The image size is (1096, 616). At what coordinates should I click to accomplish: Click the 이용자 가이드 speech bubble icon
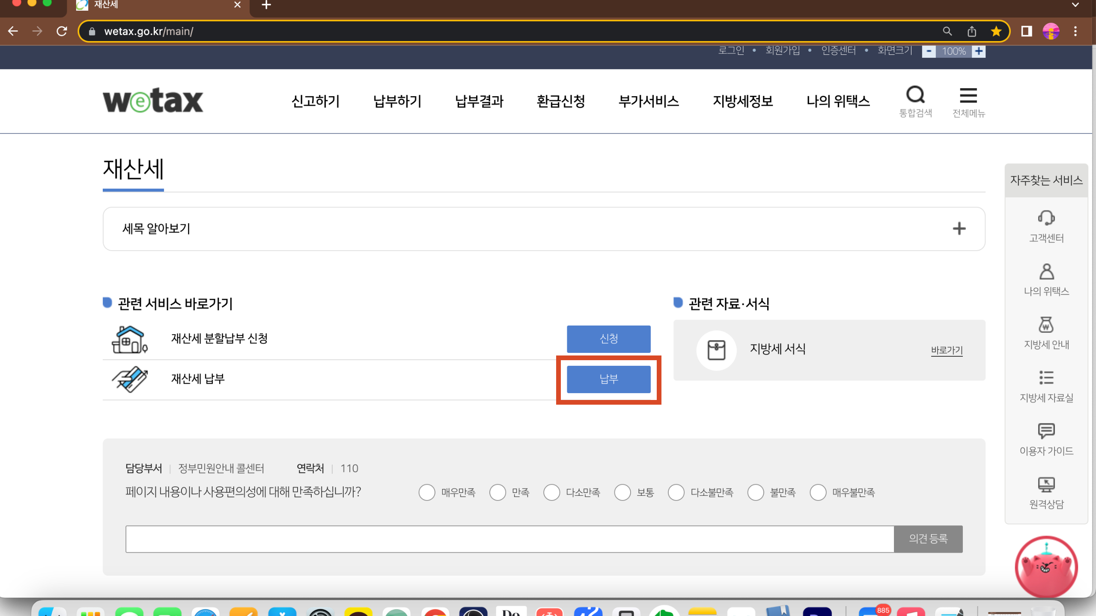(1046, 431)
